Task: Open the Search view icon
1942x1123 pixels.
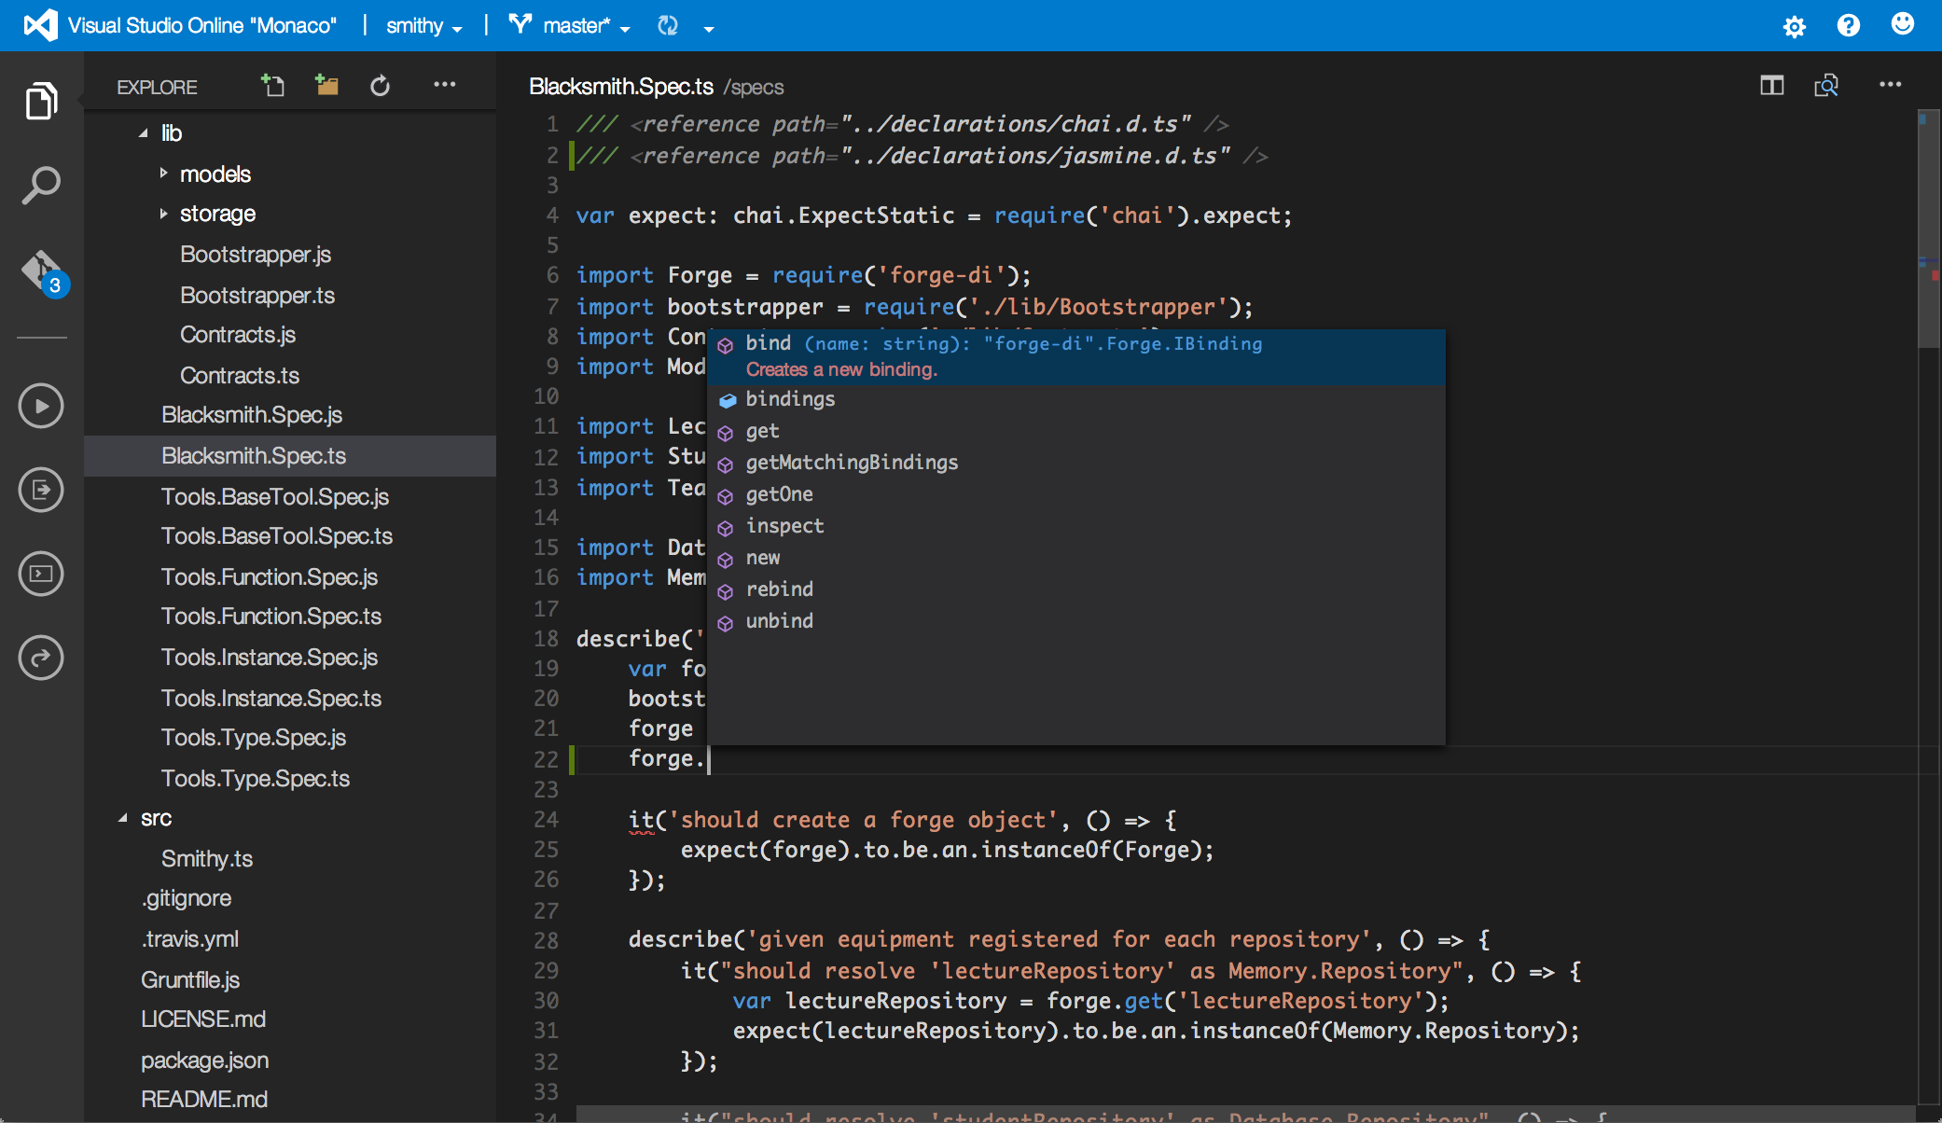Action: (41, 185)
